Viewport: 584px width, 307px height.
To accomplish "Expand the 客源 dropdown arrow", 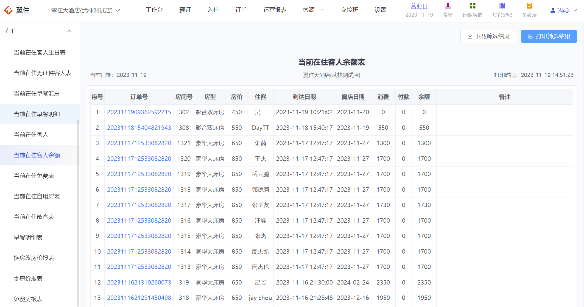I will click(322, 10).
